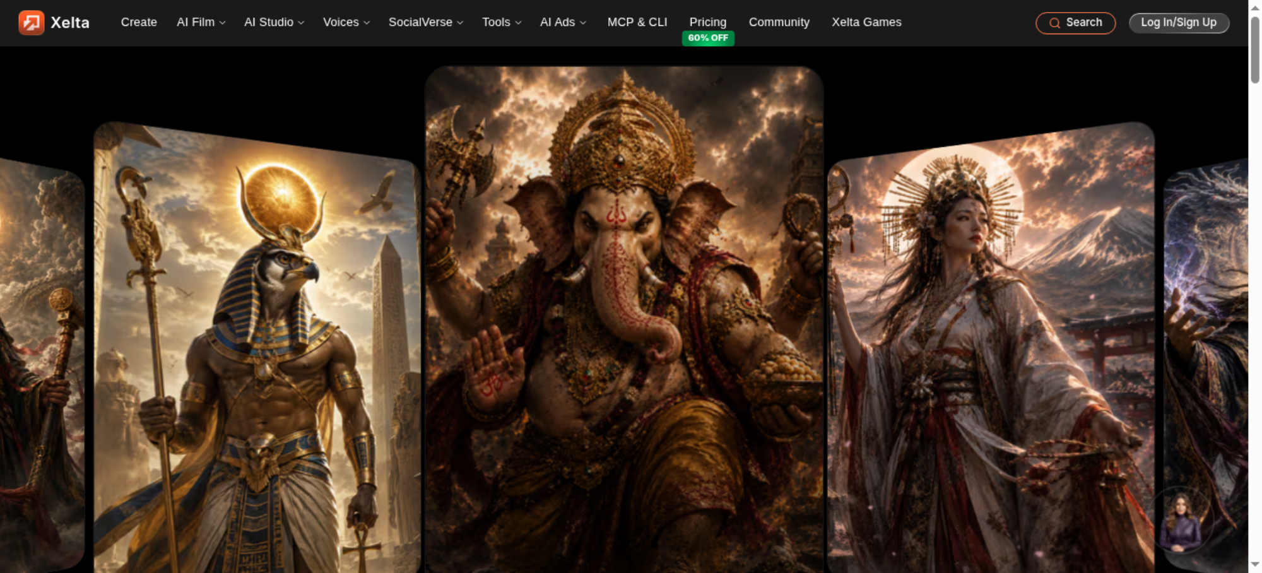Expand the AI Studio dropdown chevron
1262x573 pixels.
[x=301, y=23]
